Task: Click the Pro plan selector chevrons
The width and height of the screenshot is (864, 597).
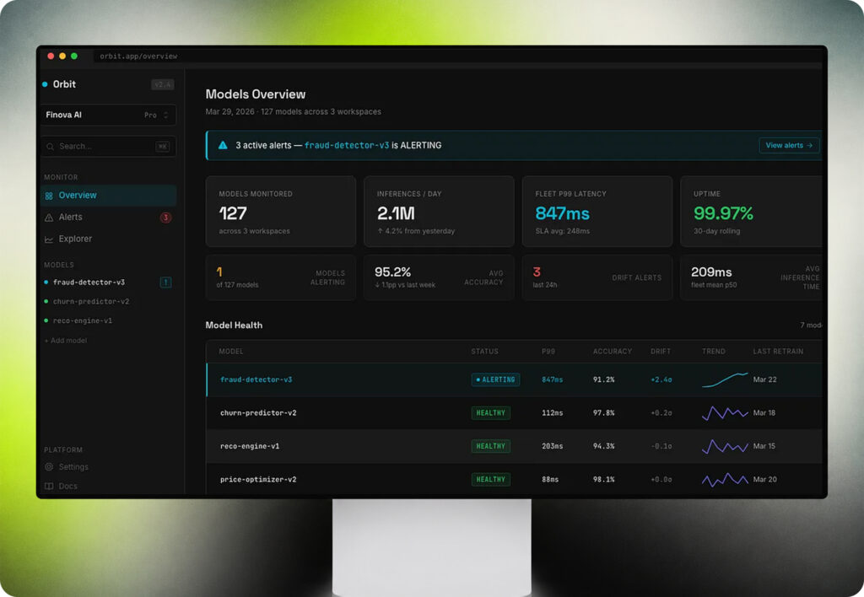Action: 166,116
